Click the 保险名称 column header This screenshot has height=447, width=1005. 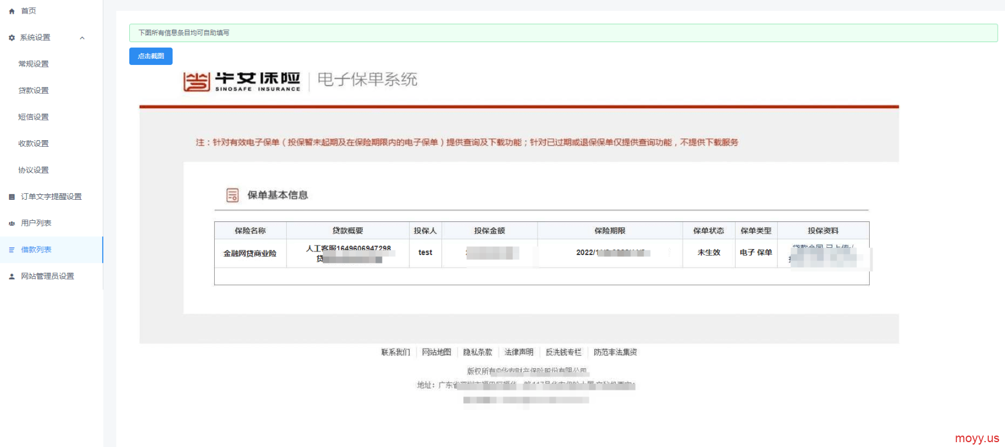pos(250,230)
